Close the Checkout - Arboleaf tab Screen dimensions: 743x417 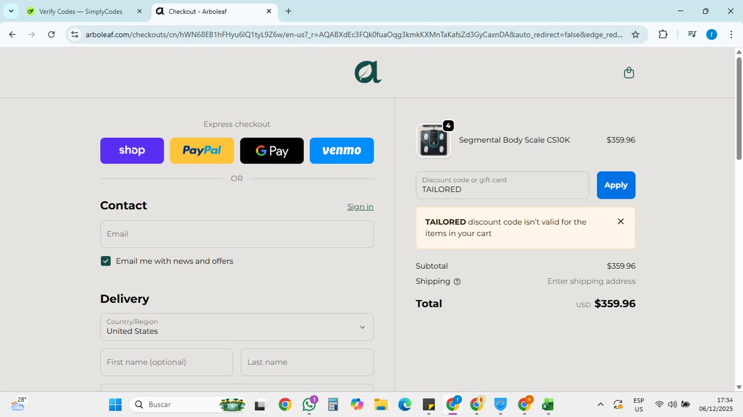point(269,11)
